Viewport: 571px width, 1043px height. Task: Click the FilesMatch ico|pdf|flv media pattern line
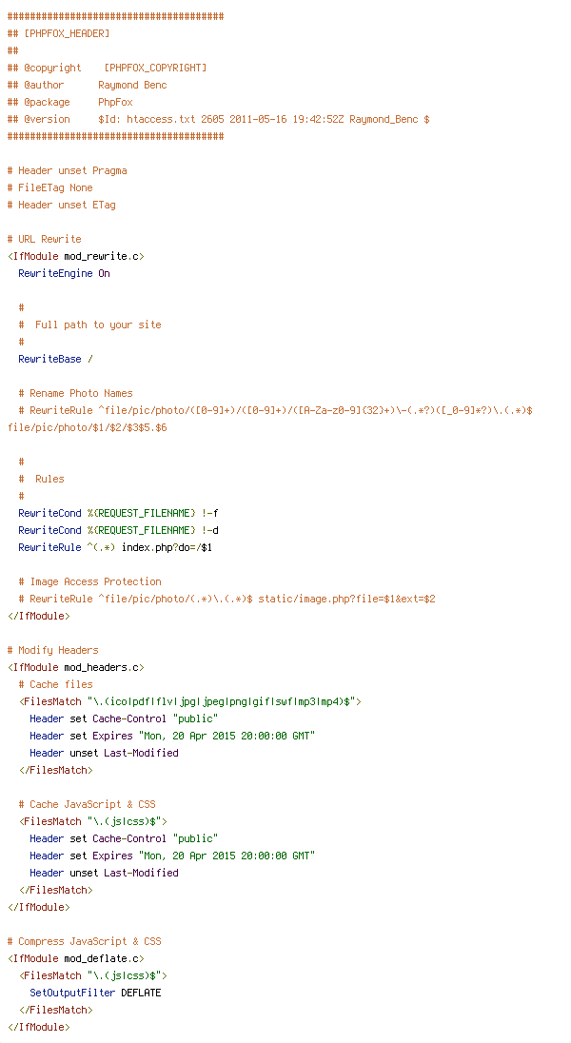[190, 701]
